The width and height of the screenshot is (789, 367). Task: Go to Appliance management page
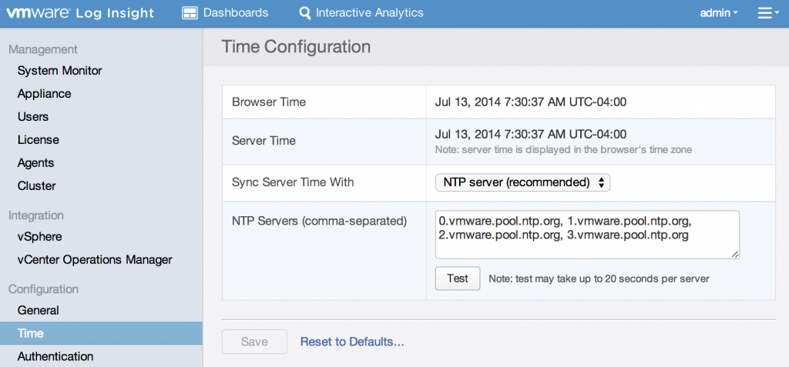[x=44, y=94]
